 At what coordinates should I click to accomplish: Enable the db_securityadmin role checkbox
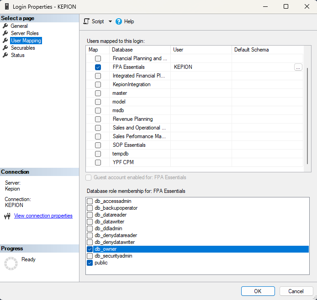point(90,256)
